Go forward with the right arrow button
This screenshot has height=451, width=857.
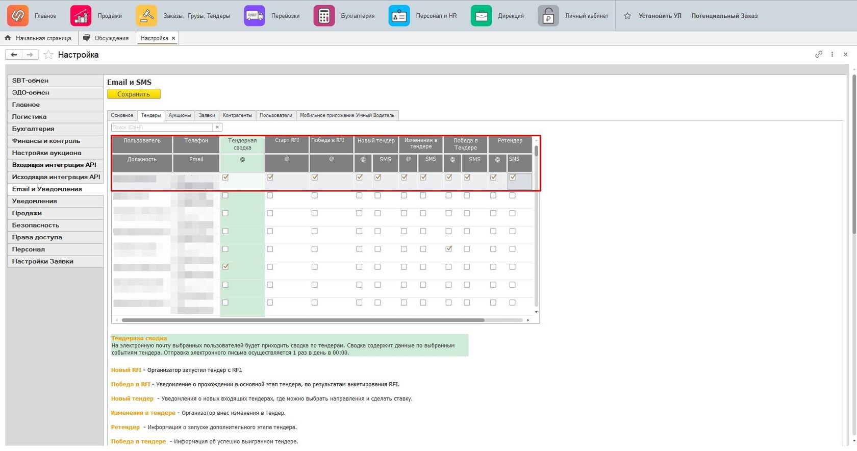(x=30, y=55)
